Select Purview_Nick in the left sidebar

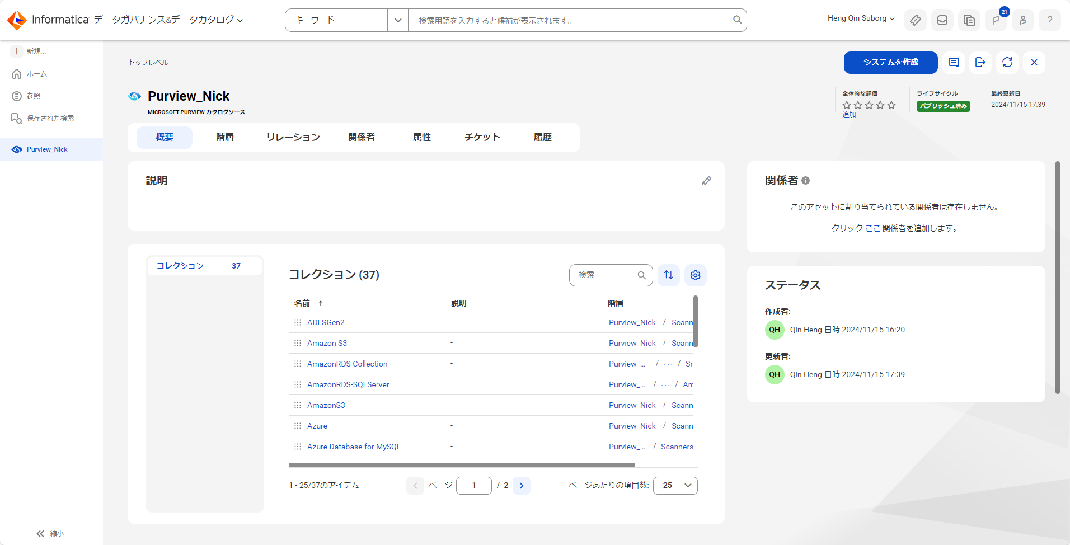[51, 149]
